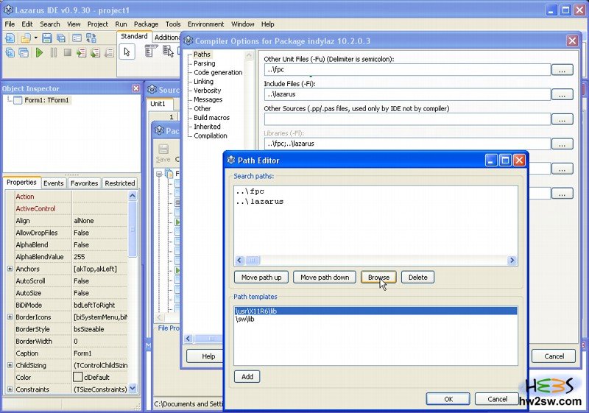Click Cancel in the Path Editor dialog
Image resolution: width=589 pixels, height=413 pixels.
[497, 399]
